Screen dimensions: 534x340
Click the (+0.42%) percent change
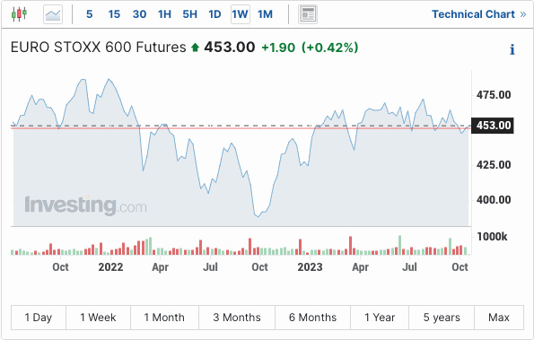[330, 48]
